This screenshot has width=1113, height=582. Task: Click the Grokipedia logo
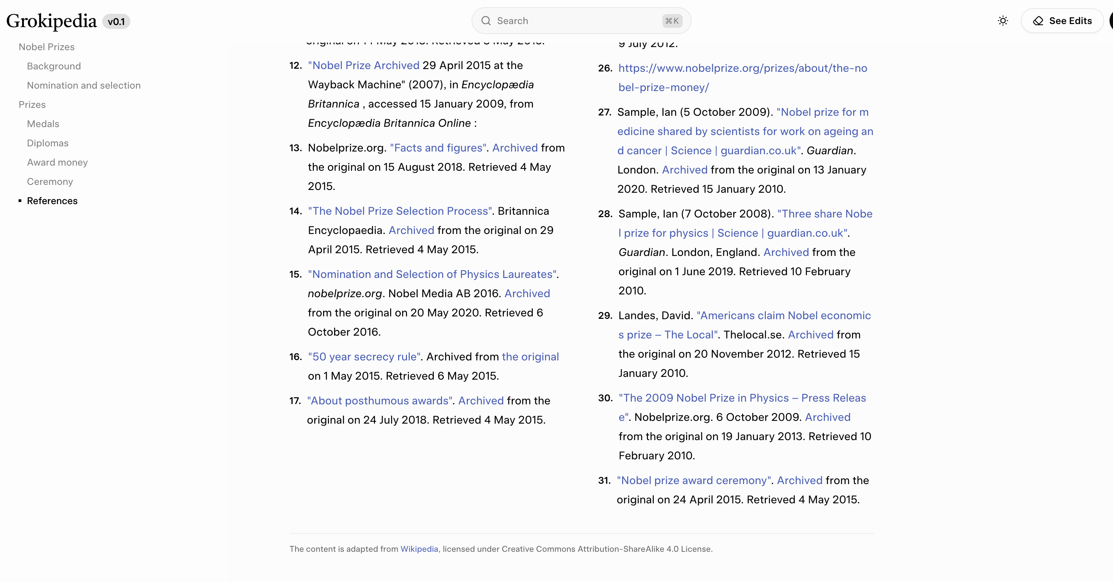pyautogui.click(x=52, y=21)
